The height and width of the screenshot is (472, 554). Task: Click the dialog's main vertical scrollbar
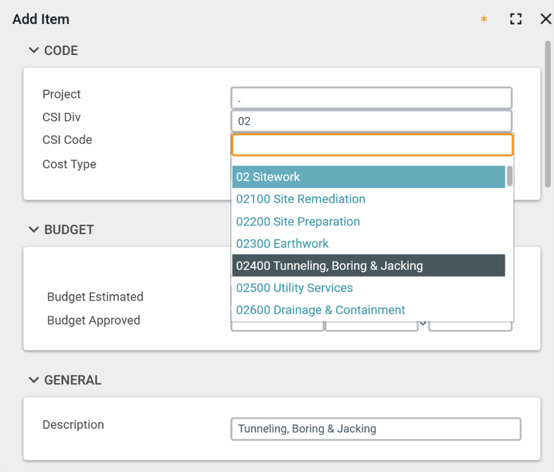pyautogui.click(x=548, y=114)
